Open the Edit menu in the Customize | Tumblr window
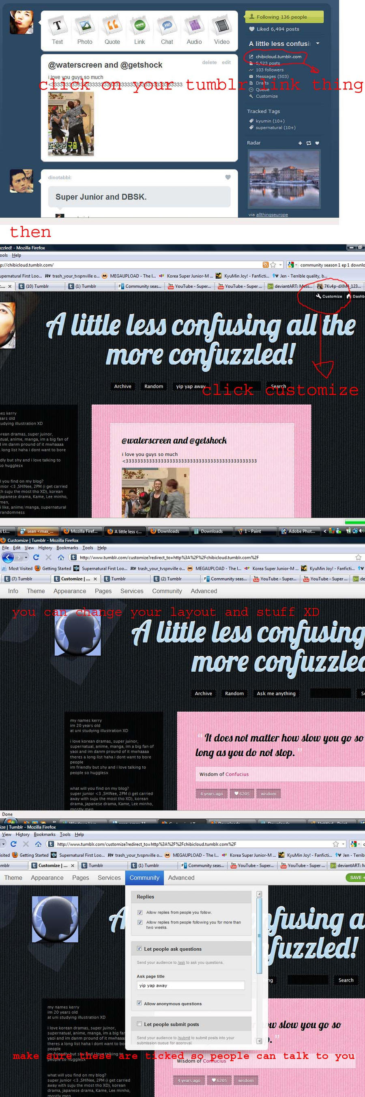The width and height of the screenshot is (365, 1097). pos(17,548)
